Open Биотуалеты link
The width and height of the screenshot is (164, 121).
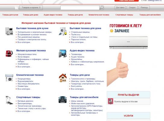coord(77,86)
